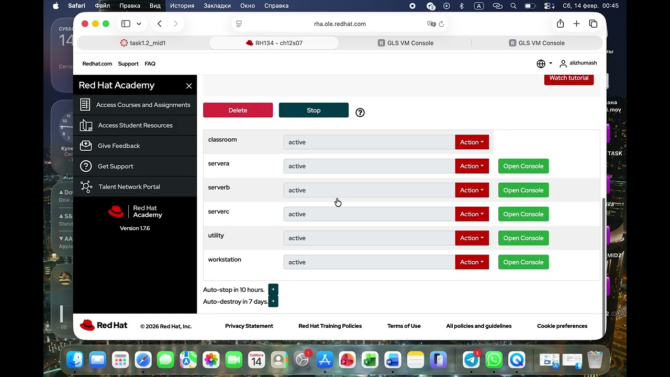The image size is (670, 377).
Task: Click the Support link in the top bar
Action: [128, 63]
